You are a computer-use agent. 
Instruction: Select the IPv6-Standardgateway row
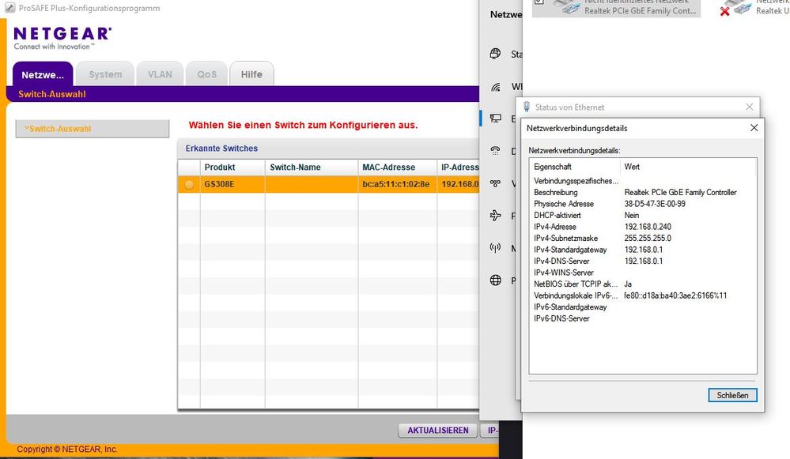pyautogui.click(x=642, y=307)
